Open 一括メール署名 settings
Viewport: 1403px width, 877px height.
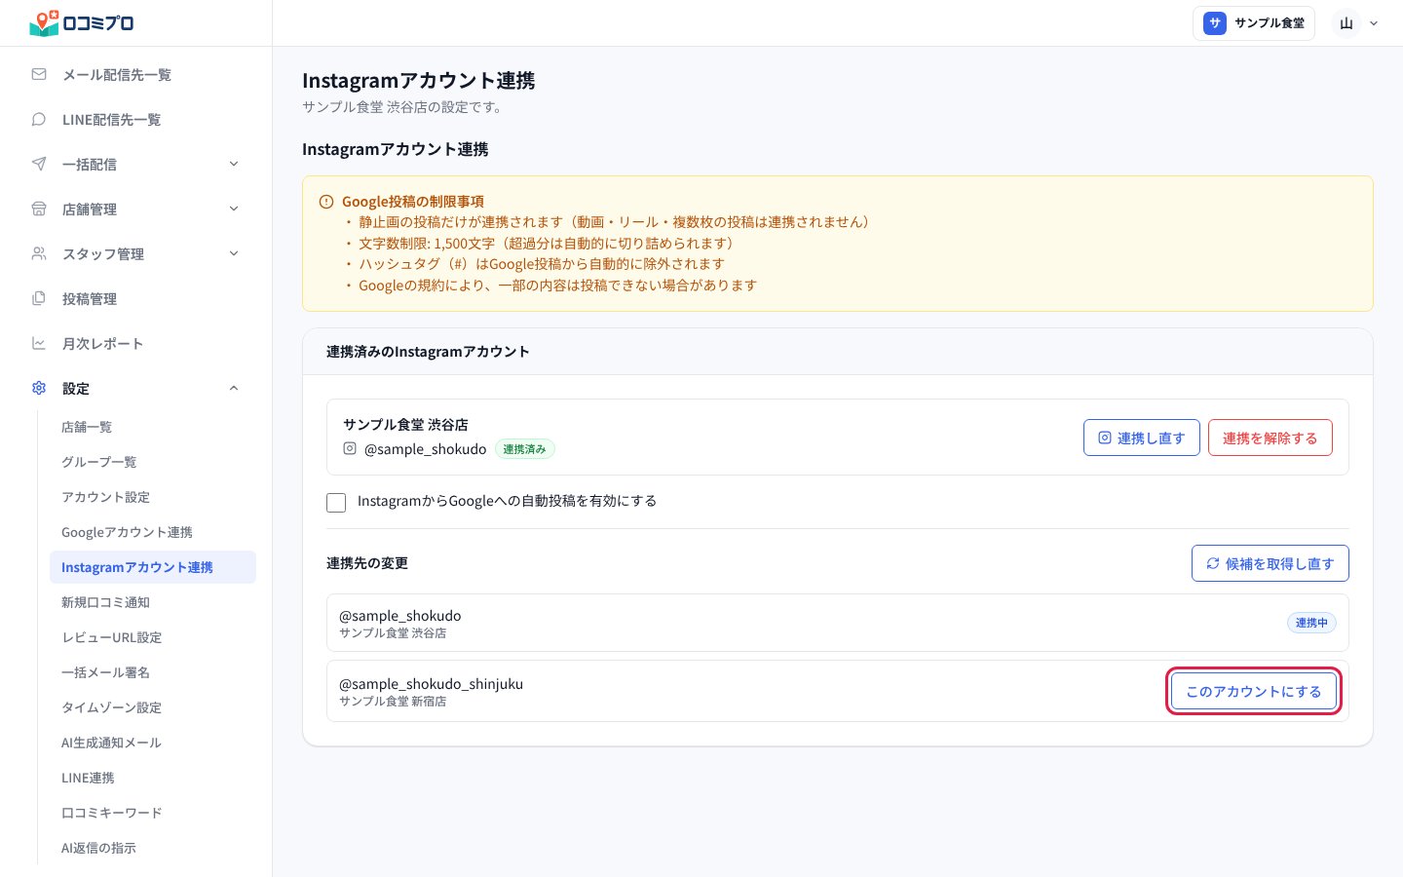tap(153, 672)
